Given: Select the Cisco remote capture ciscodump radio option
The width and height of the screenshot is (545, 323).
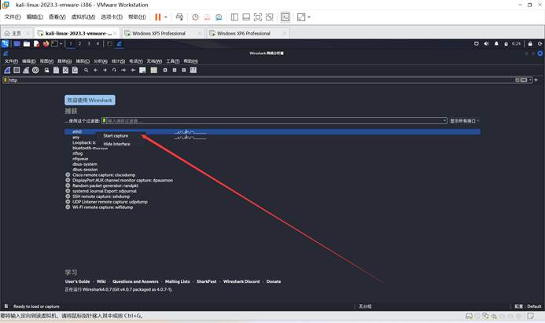Looking at the screenshot, I should (68, 175).
